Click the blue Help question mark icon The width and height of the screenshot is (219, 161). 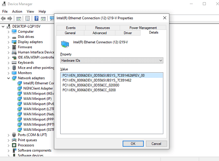click(36, 18)
